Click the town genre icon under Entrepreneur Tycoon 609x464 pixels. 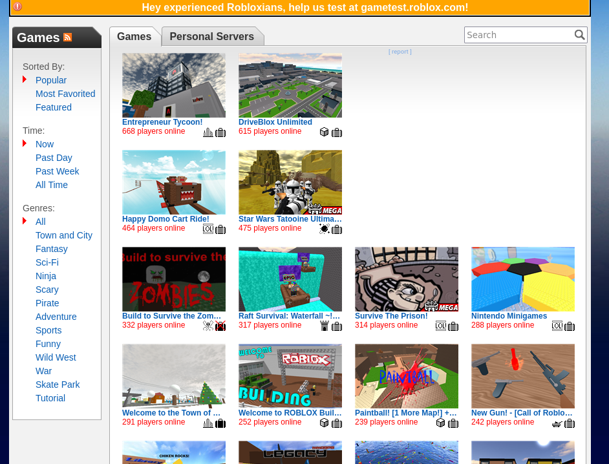coord(208,132)
